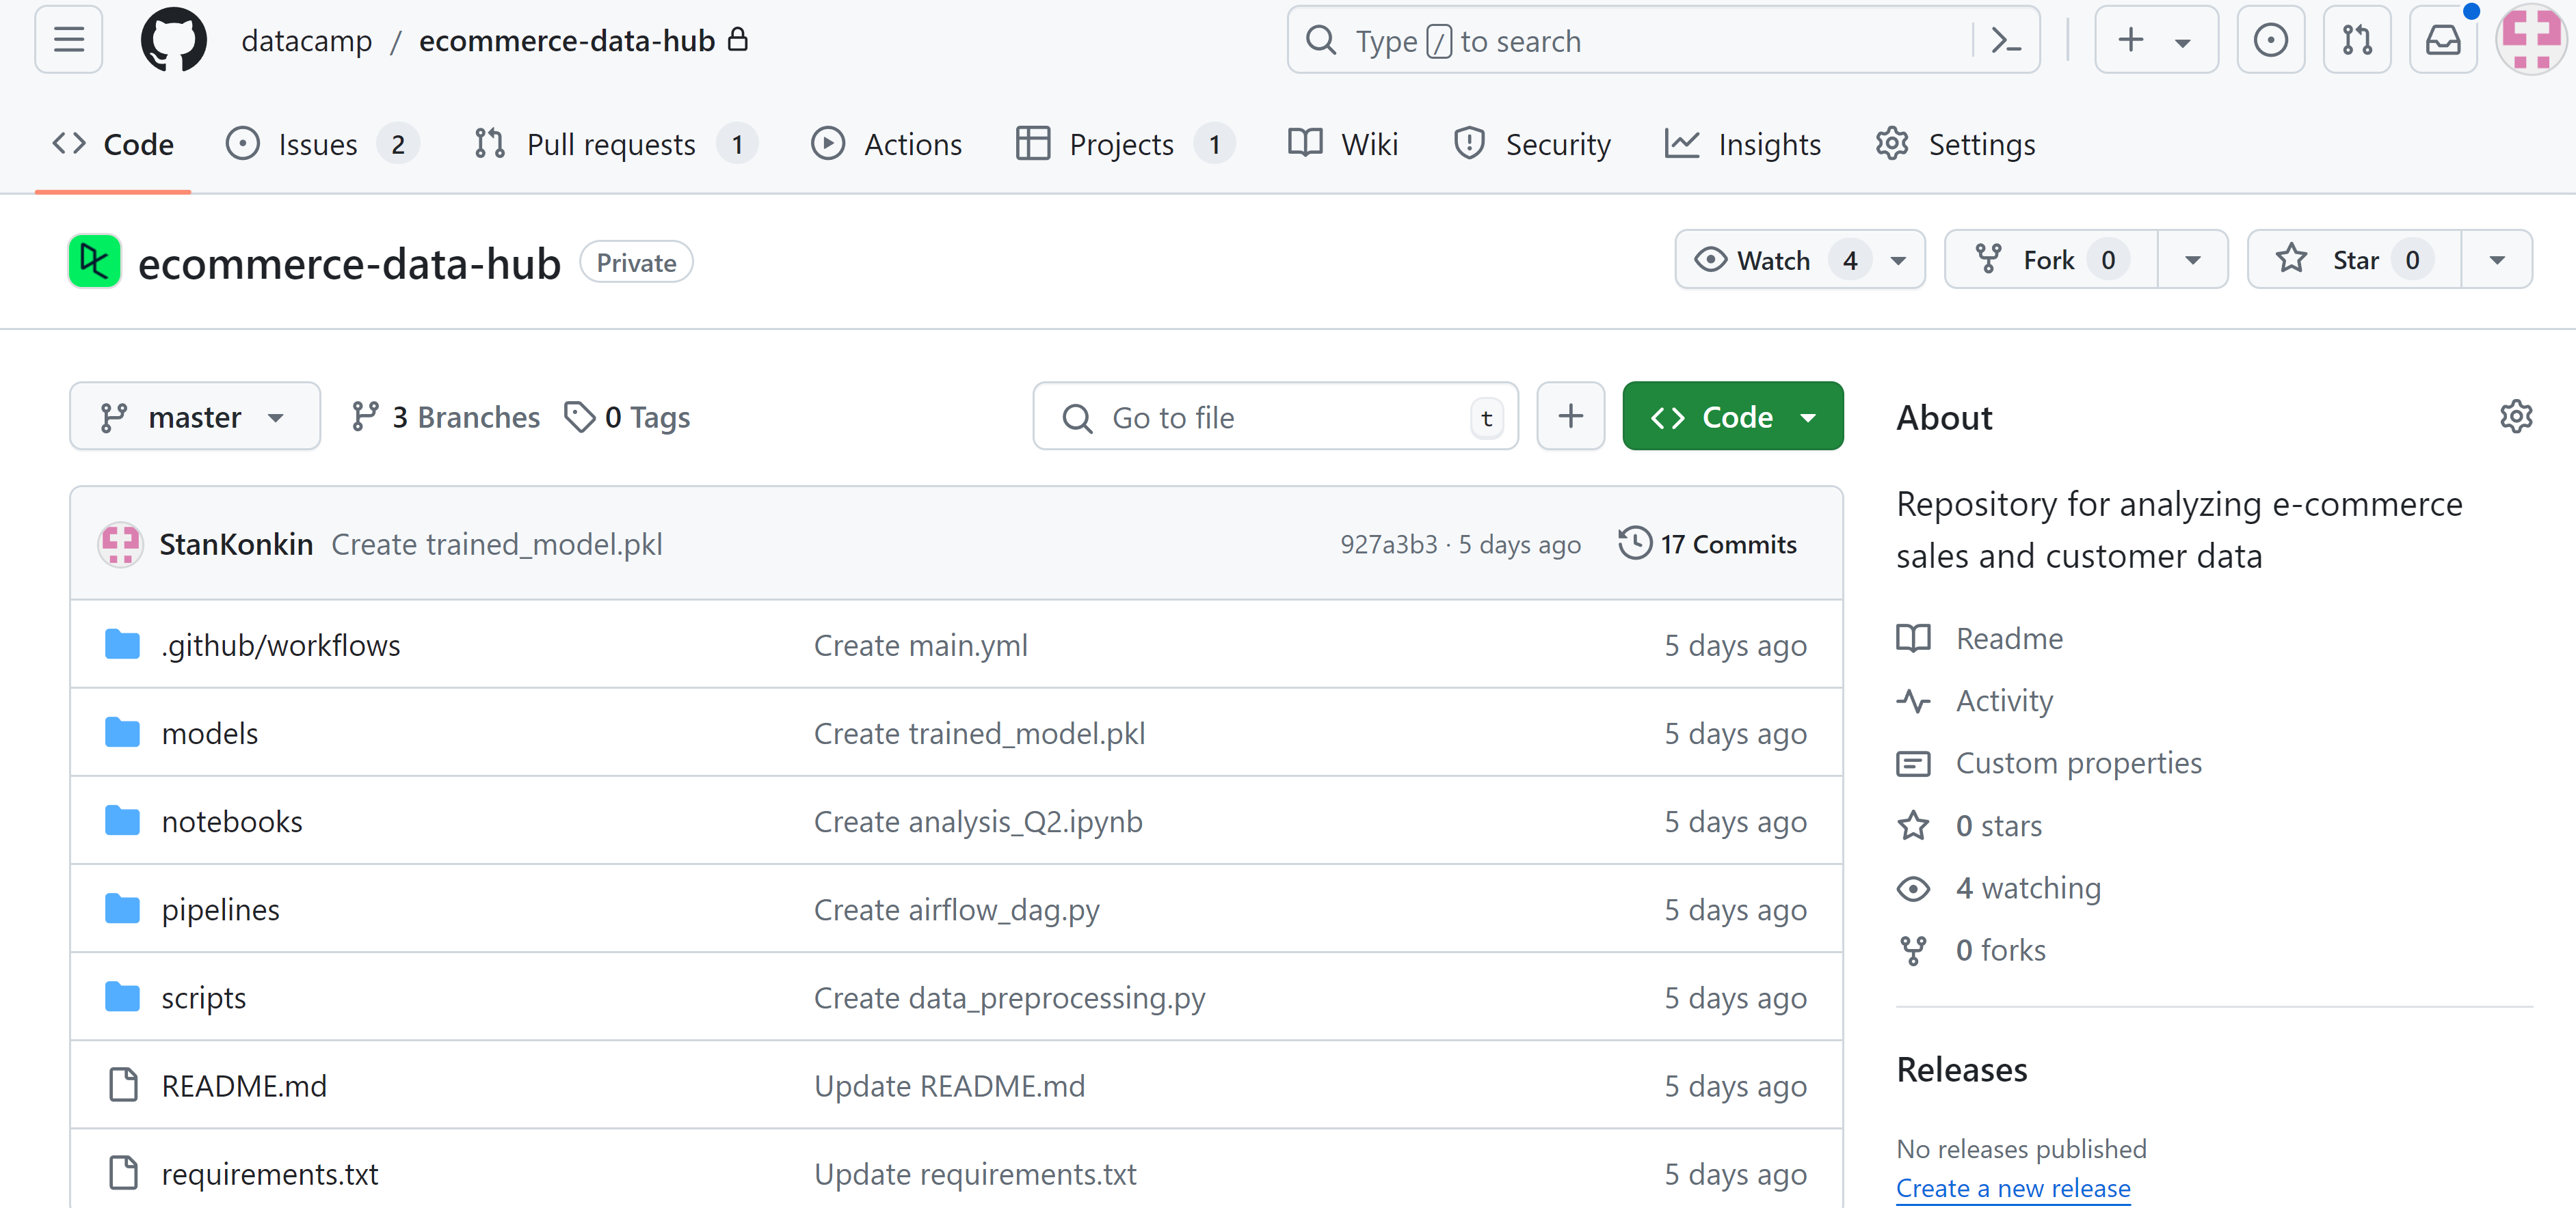Viewport: 2576px width, 1208px height.
Task: Open the Actions tab
Action: click(x=886, y=144)
